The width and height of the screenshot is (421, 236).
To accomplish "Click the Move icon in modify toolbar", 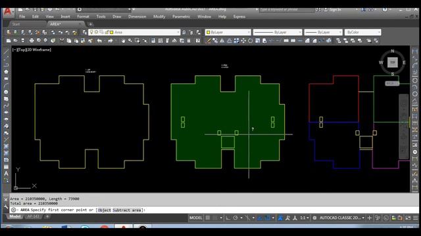I will click(x=243, y=41).
